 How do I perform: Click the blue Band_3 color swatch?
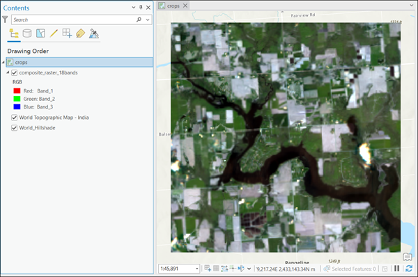[17, 106]
